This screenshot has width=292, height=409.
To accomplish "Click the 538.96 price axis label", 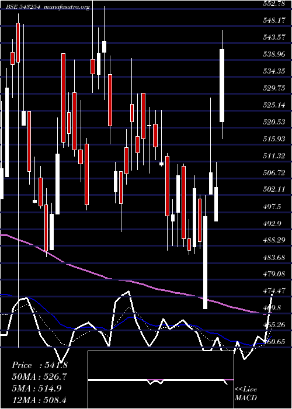I will [274, 54].
